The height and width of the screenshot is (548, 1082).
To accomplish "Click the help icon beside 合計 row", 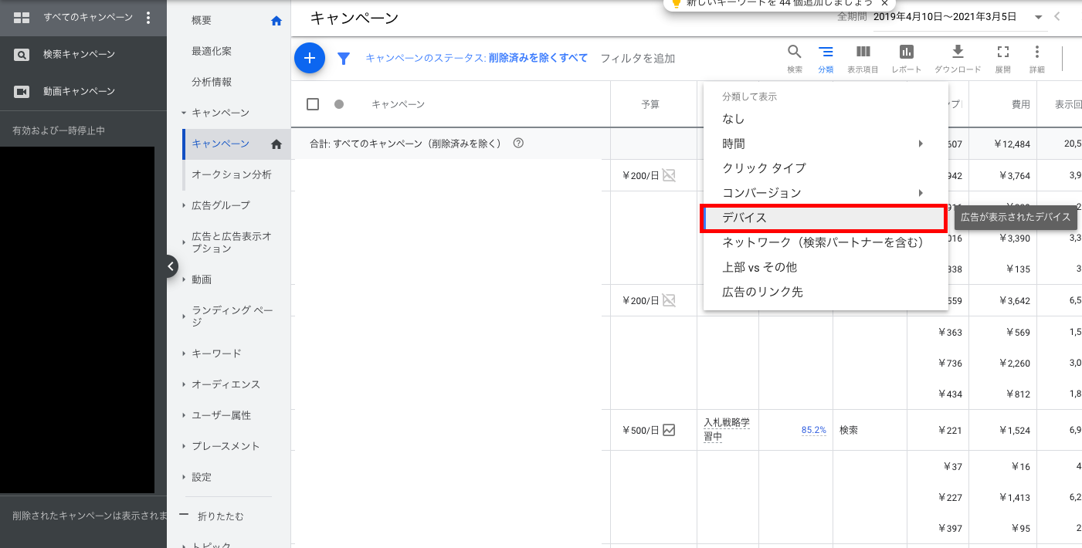I will coord(518,143).
